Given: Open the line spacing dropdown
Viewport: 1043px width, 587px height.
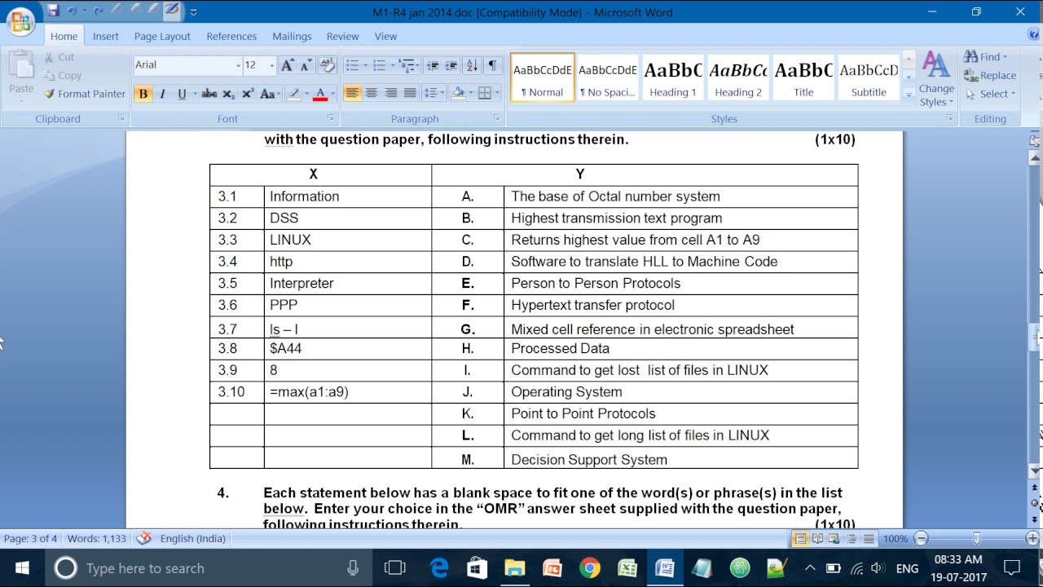Looking at the screenshot, I should [435, 93].
